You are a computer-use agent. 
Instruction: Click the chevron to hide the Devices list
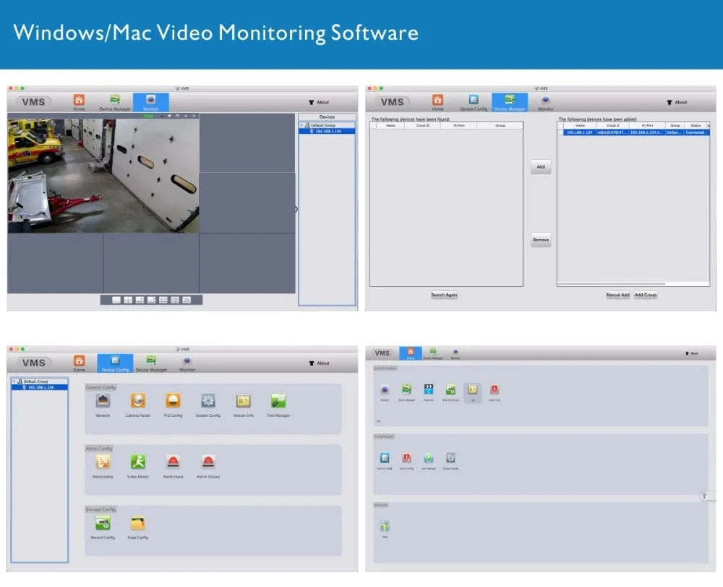pyautogui.click(x=296, y=208)
